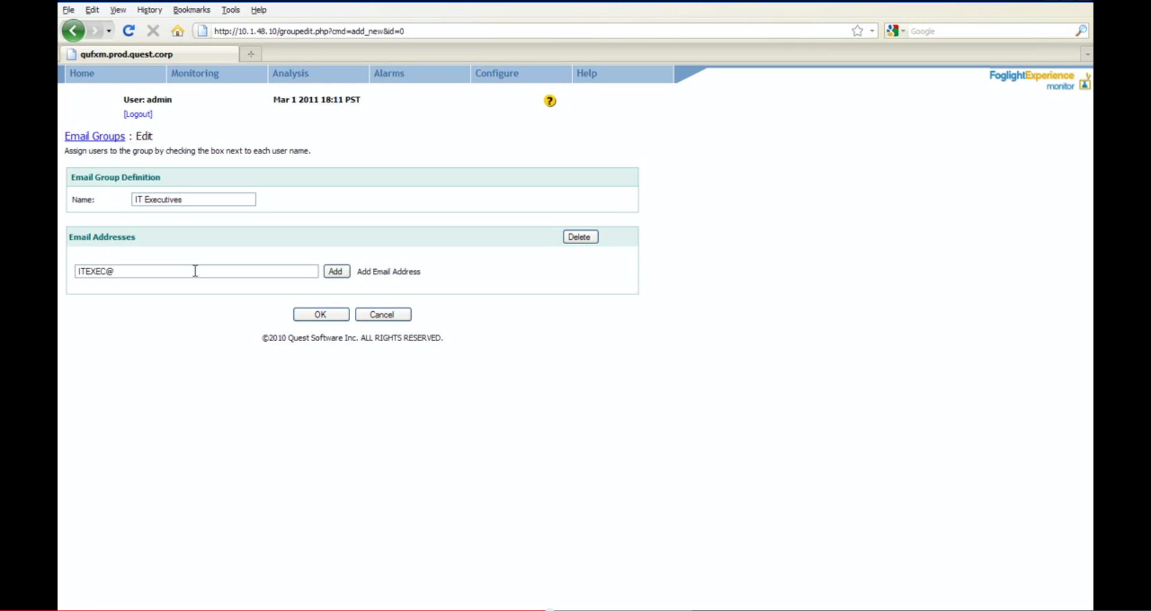Open the browser Help menu
This screenshot has width=1151, height=611.
coord(259,10)
